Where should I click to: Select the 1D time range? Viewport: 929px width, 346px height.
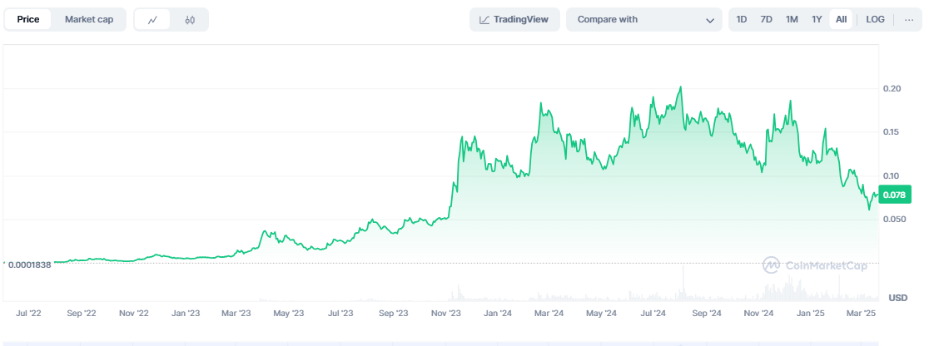click(742, 19)
